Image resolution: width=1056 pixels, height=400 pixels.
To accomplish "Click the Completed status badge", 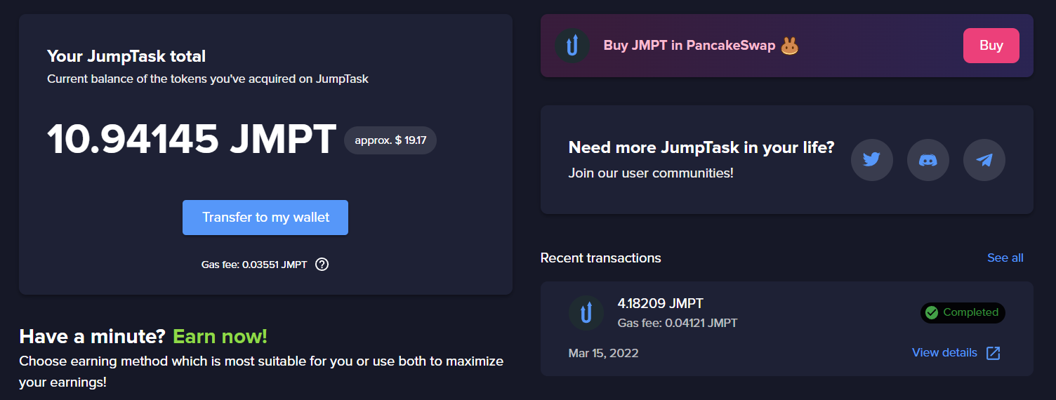I will click(x=963, y=313).
